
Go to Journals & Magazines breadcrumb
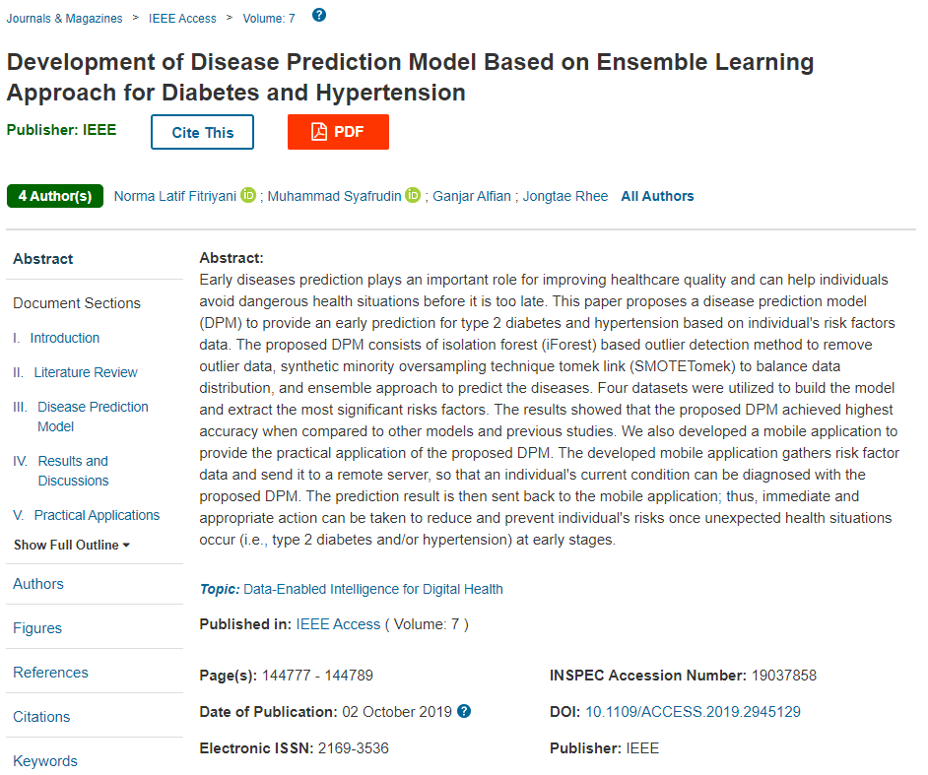tap(65, 19)
